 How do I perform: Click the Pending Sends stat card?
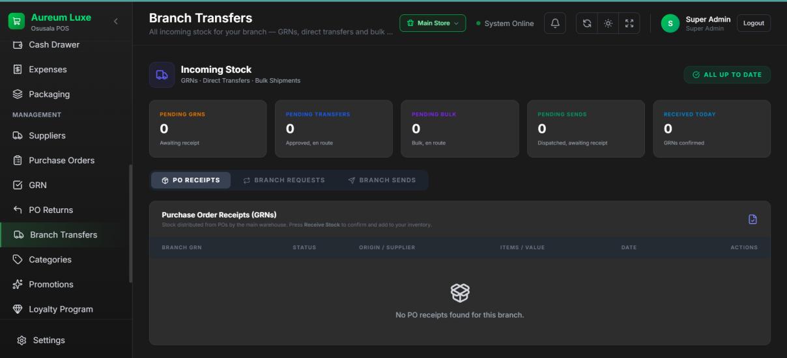click(586, 129)
